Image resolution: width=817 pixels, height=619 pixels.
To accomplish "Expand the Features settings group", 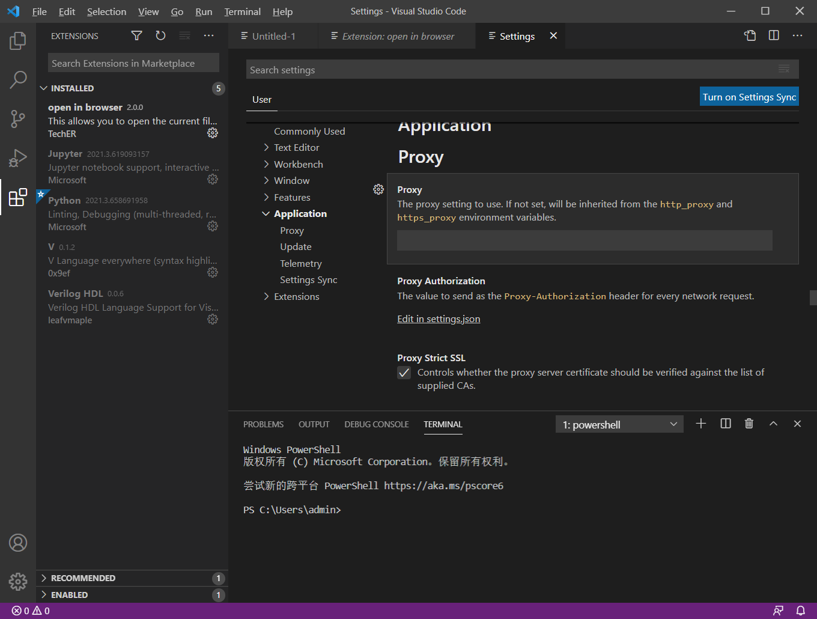I will (266, 197).
